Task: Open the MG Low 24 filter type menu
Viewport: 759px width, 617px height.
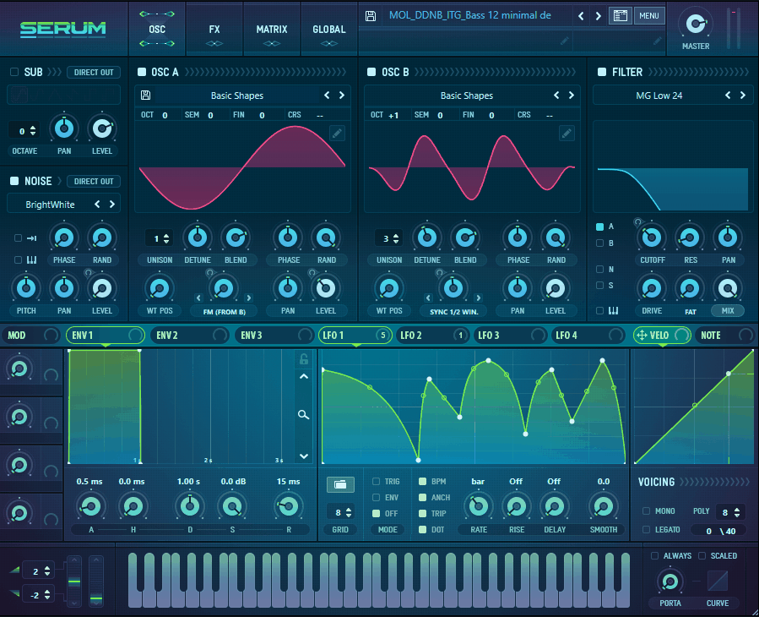Action: click(659, 96)
